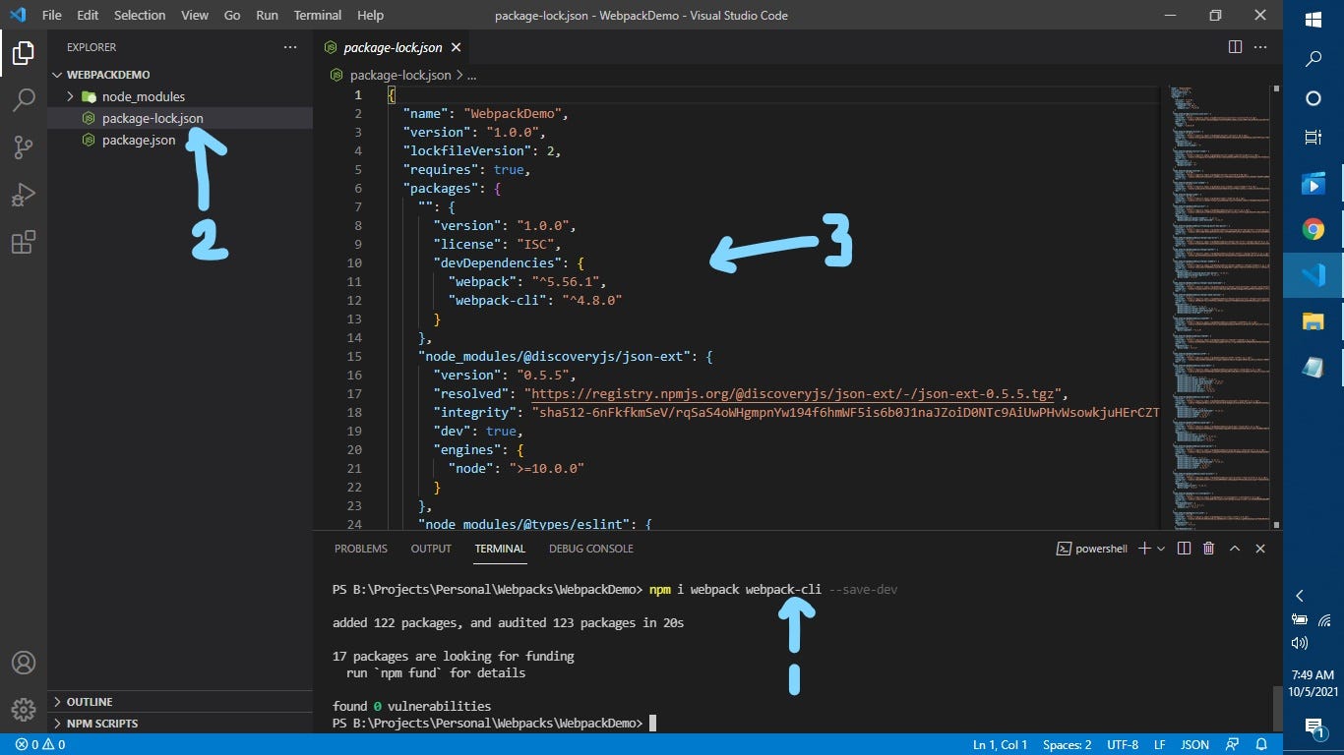
Task: Click the Wi-Fi network icon in tray
Action: [x=1325, y=620]
